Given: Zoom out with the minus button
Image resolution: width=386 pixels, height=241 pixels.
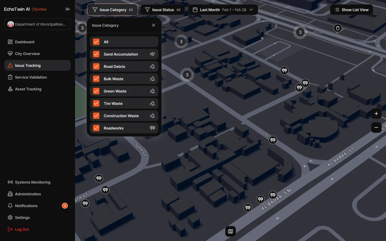Looking at the screenshot, I should tap(376, 127).
